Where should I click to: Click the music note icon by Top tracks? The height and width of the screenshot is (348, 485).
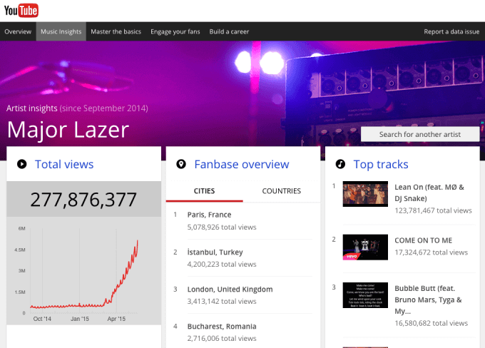[340, 165]
